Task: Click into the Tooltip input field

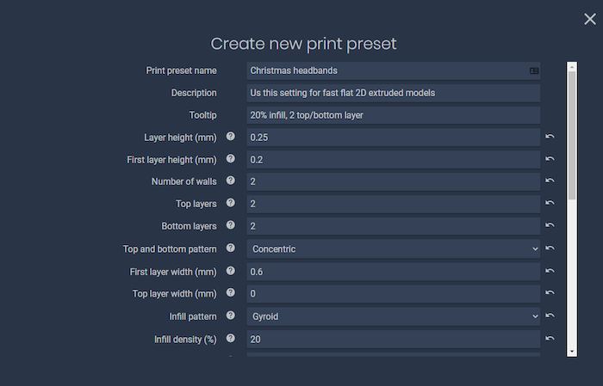Action: pos(394,115)
